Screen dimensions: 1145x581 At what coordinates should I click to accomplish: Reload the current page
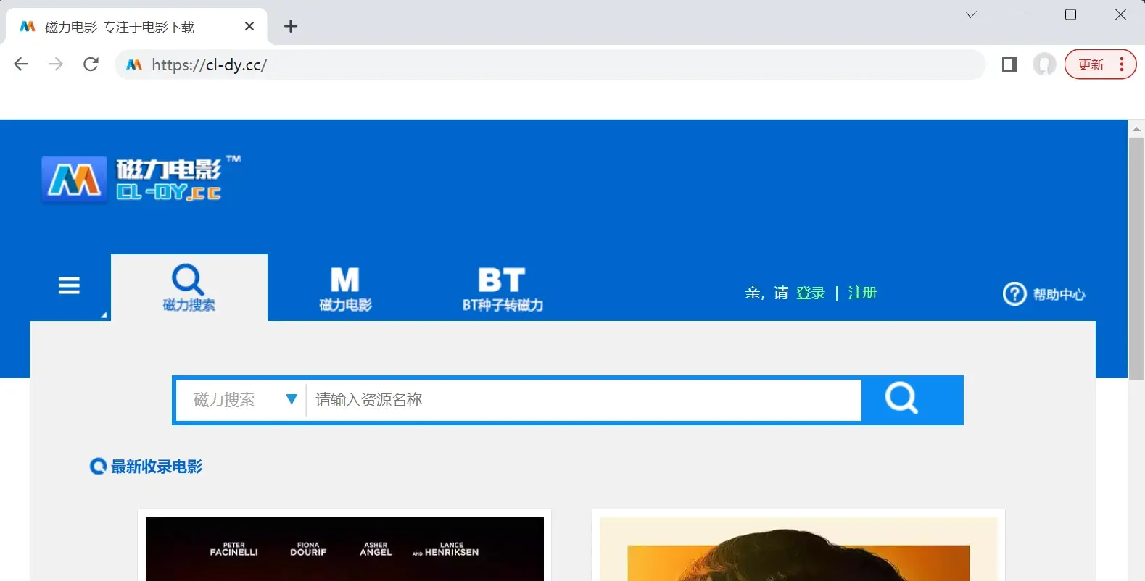tap(91, 64)
